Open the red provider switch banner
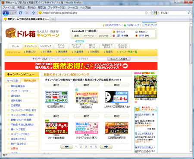The width and height of the screenshot is (194, 159). coord(81,66)
